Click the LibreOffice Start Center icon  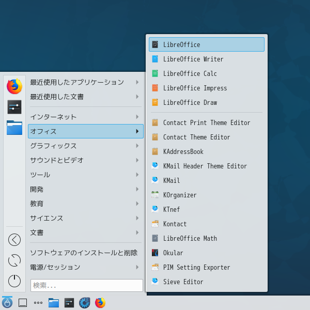[x=155, y=44]
